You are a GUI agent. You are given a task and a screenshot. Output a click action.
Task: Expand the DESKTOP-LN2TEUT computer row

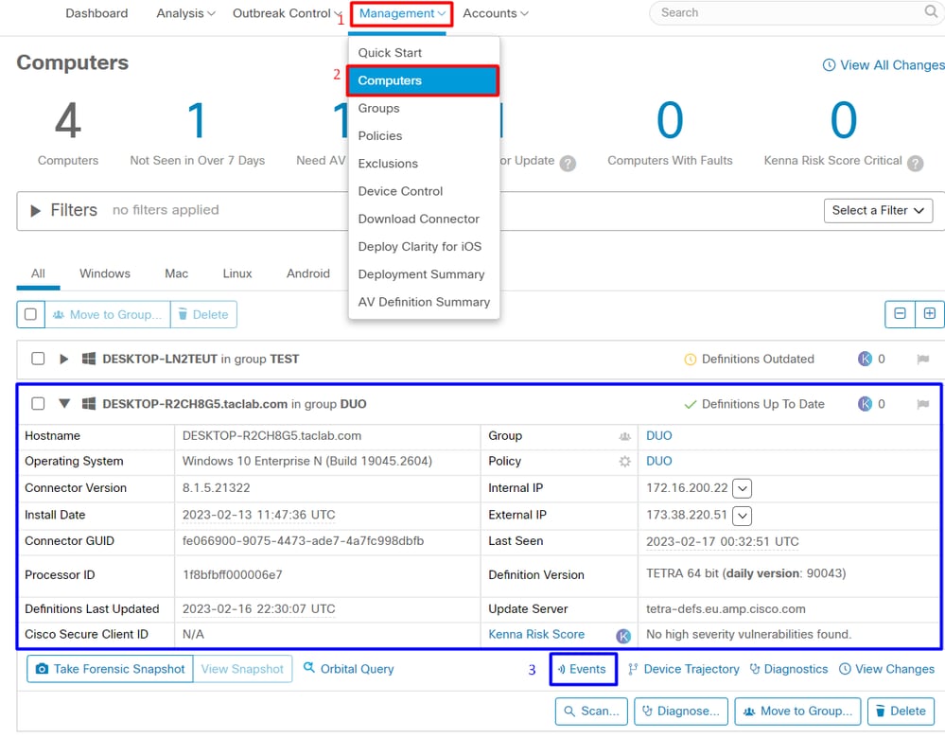64,359
